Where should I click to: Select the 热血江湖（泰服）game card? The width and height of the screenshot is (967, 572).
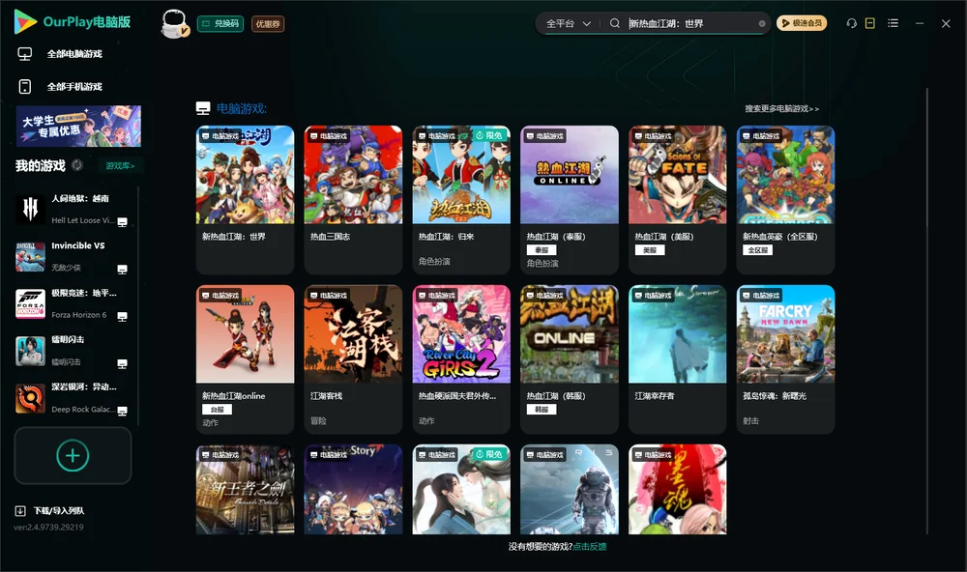570,200
